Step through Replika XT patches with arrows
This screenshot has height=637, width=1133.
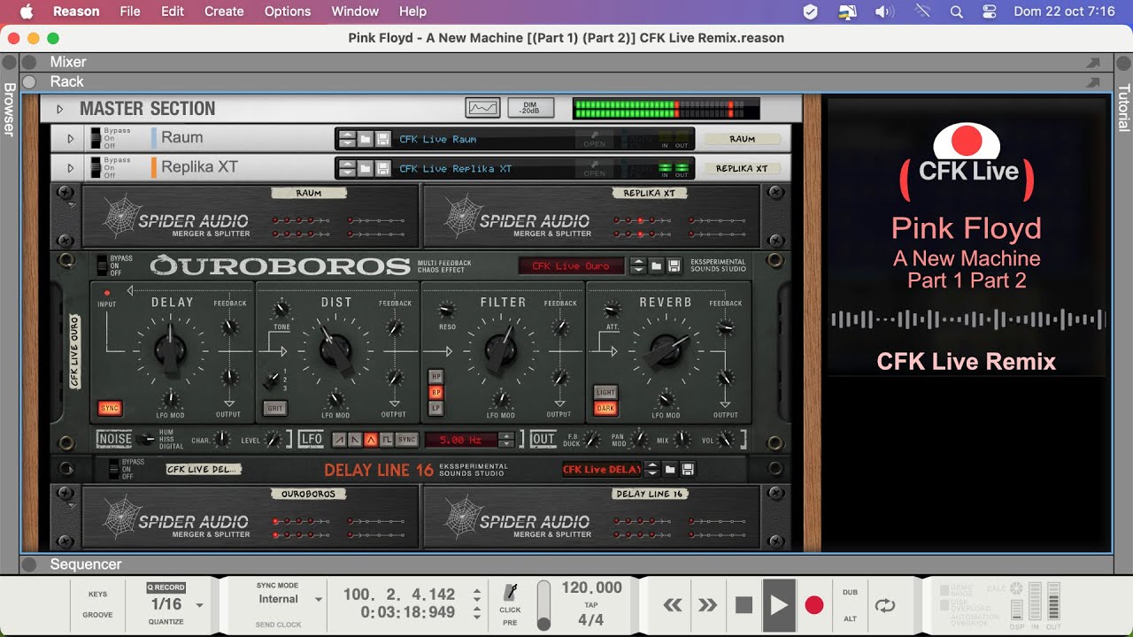click(x=347, y=168)
